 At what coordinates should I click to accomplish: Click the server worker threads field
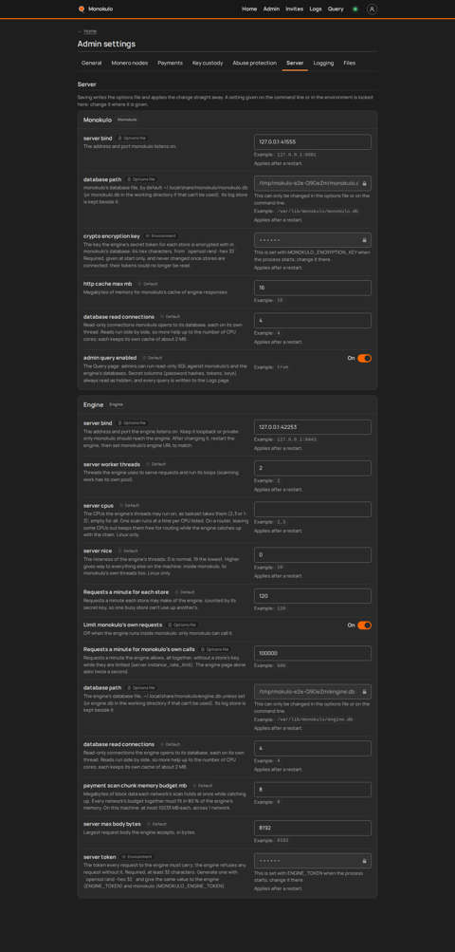(313, 468)
